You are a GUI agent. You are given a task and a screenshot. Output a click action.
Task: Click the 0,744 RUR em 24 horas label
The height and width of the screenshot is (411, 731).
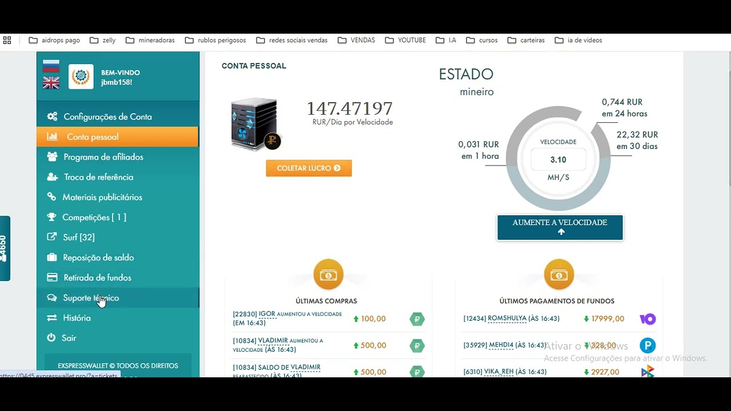click(x=624, y=108)
